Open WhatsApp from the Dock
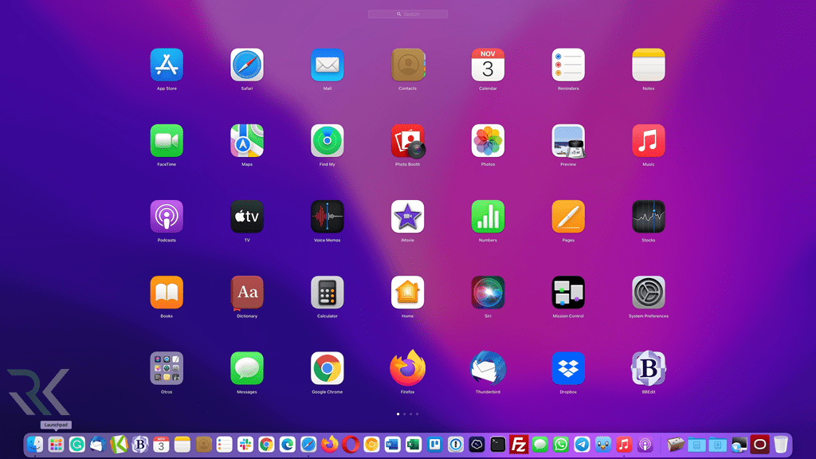Viewport: 816px width, 459px height. point(561,445)
